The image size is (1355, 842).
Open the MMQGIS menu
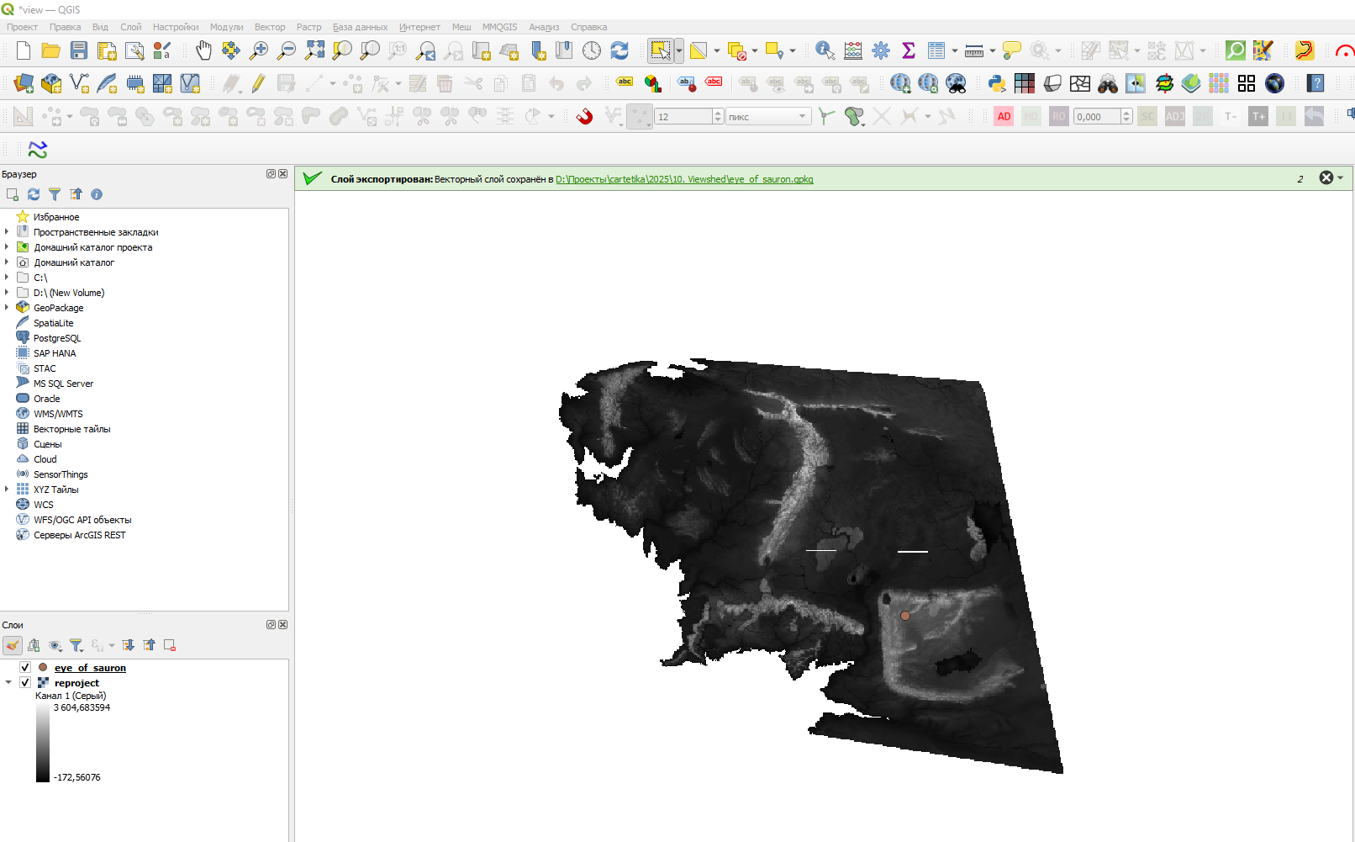(x=499, y=27)
